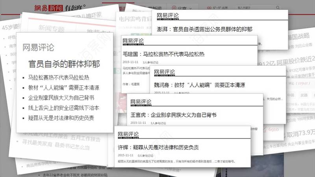The image size is (315, 177).
Task: Click the 6°~9° 北京 weather text
Action: coord(220,8)
